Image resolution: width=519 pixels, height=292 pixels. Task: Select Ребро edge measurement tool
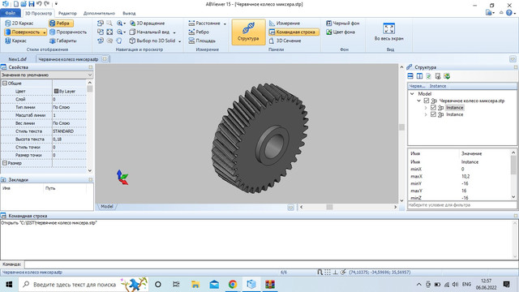[x=199, y=32]
